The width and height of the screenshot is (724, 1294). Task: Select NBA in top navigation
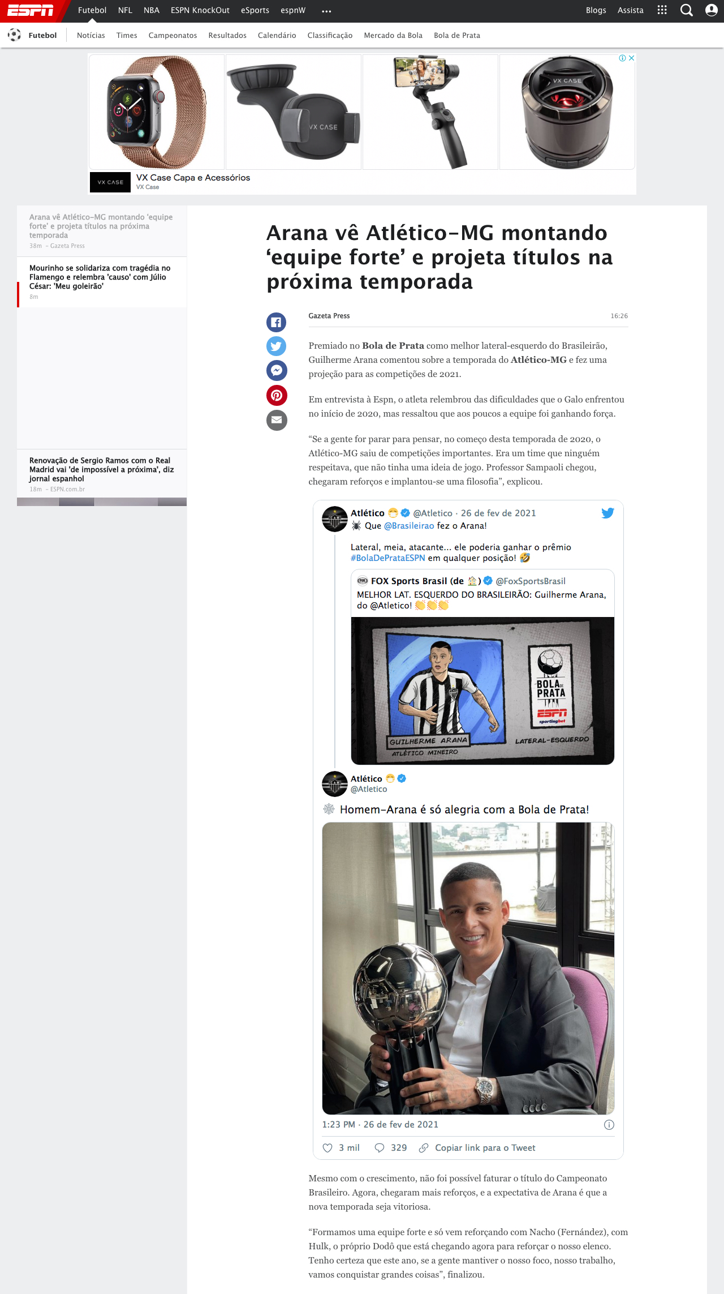pyautogui.click(x=152, y=10)
